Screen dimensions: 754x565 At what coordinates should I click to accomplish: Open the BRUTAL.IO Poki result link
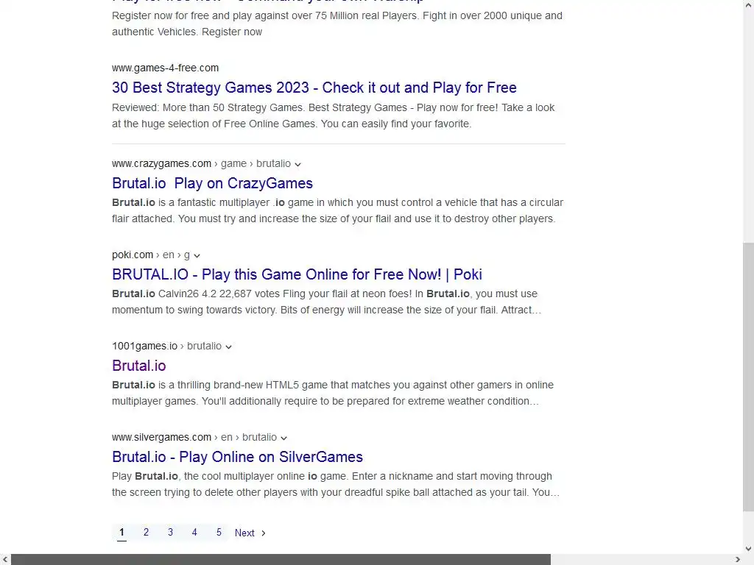[x=297, y=274]
